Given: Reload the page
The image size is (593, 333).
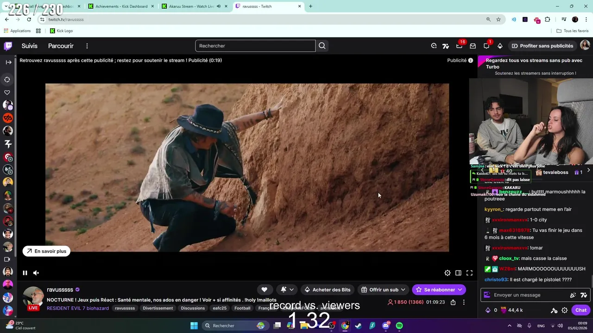Looking at the screenshot, I should pyautogui.click(x=29, y=19).
